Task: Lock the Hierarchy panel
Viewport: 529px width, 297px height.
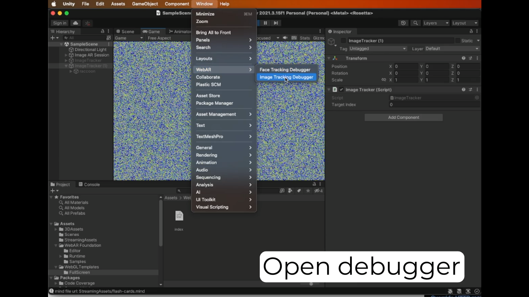Action: (102, 31)
